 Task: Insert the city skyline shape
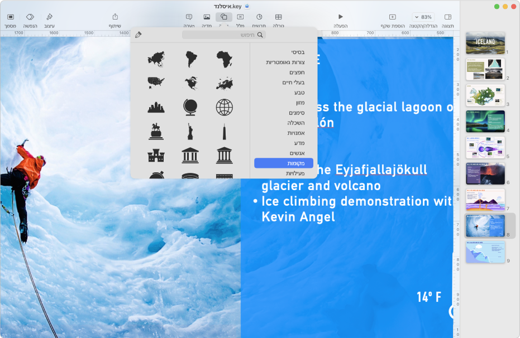(156, 107)
